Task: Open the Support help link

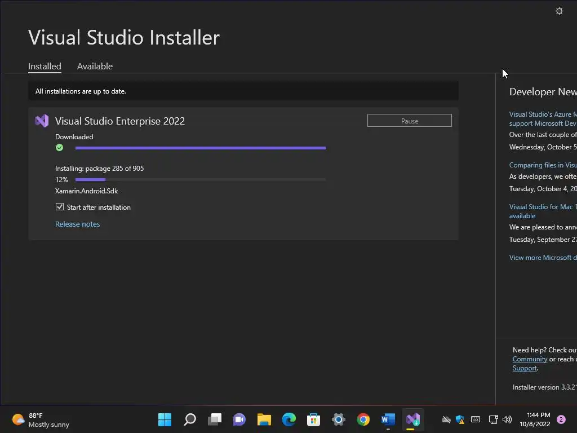Action: (525, 368)
